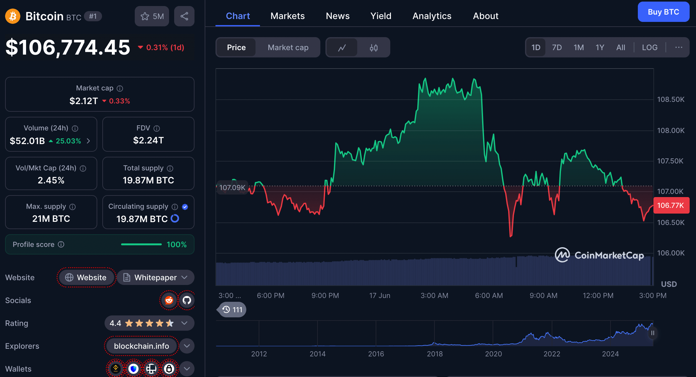The width and height of the screenshot is (696, 377).
Task: Open the blockchain.info explorer link
Action: [141, 346]
